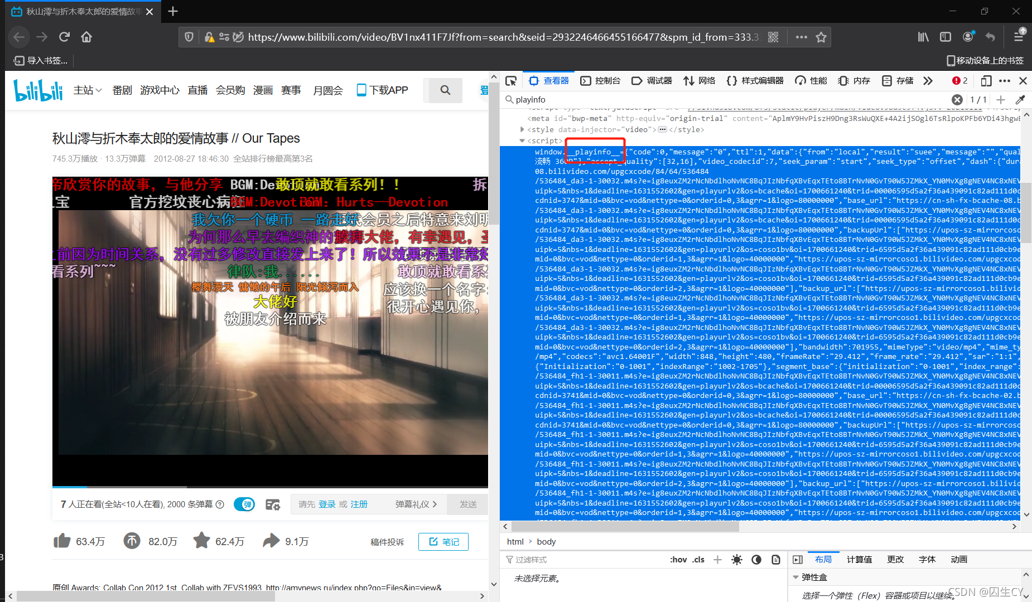This screenshot has height=602, width=1032.
Task: Open 弹幕礼仪 etiquette link
Action: (x=416, y=504)
